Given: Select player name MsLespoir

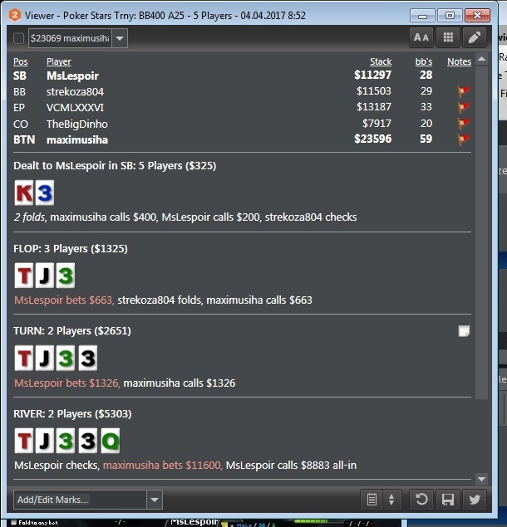Looking at the screenshot, I should tap(72, 76).
